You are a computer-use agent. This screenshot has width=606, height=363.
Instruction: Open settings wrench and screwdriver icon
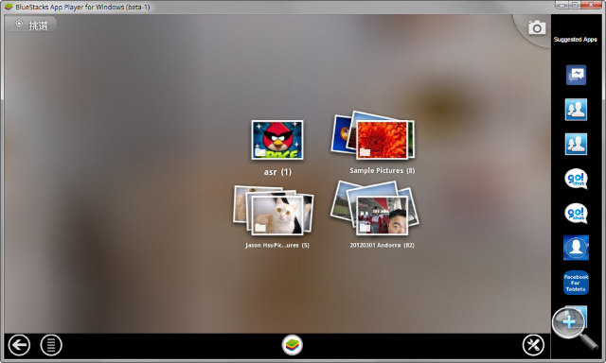[x=533, y=345]
